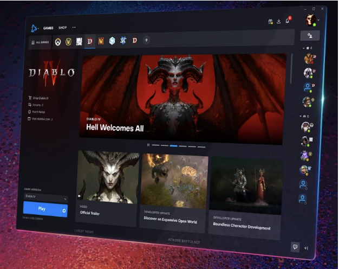This screenshot has width=339, height=269.
Task: Add a game with the plus button
Action: pyautogui.click(x=146, y=40)
